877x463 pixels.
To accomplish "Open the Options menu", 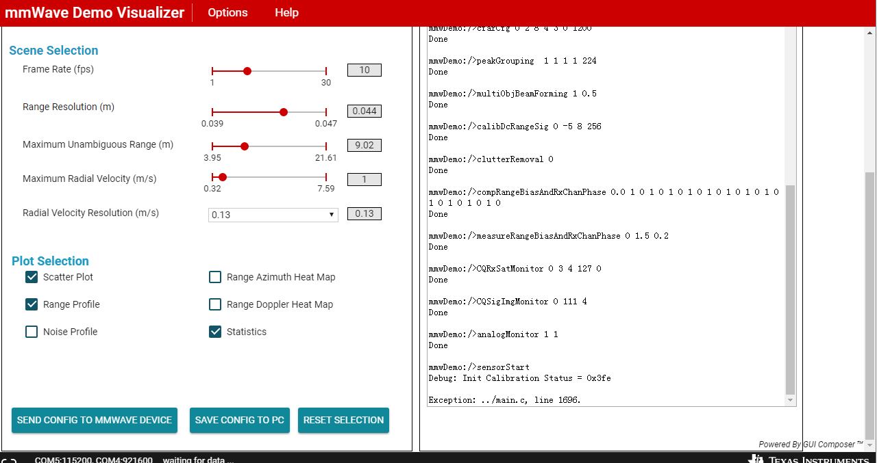I will click(x=227, y=12).
